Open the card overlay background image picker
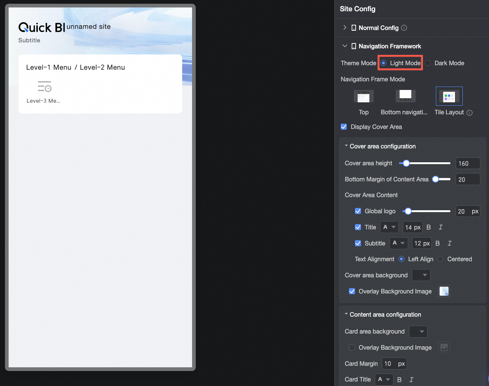This screenshot has height=386, width=489. click(x=444, y=347)
